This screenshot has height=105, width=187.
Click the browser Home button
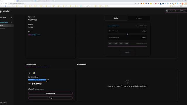tap(6, 4)
